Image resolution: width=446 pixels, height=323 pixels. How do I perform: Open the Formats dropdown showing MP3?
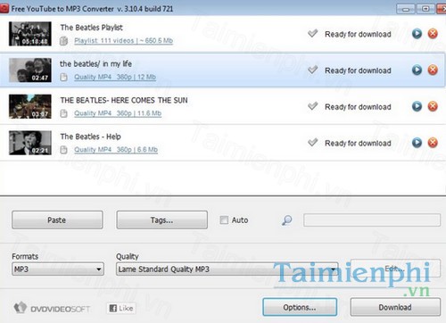[x=58, y=269]
